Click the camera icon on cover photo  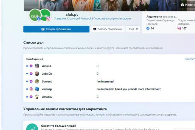tap(182, 5)
